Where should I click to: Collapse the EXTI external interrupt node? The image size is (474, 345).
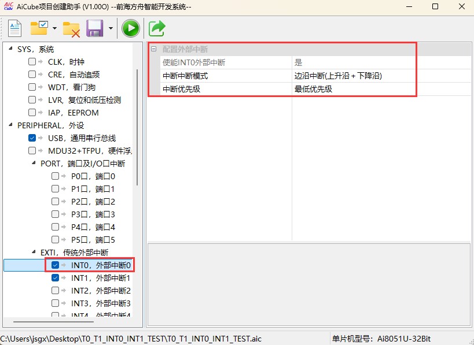(x=34, y=251)
